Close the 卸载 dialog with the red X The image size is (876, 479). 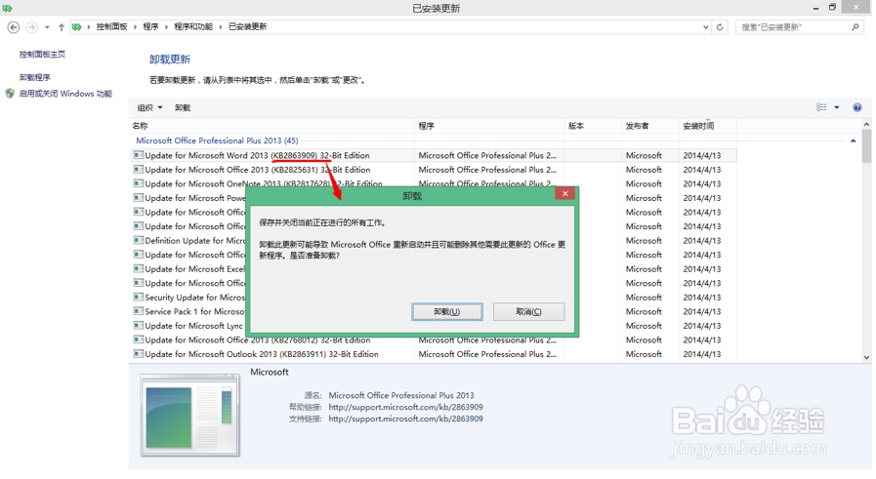pos(564,194)
